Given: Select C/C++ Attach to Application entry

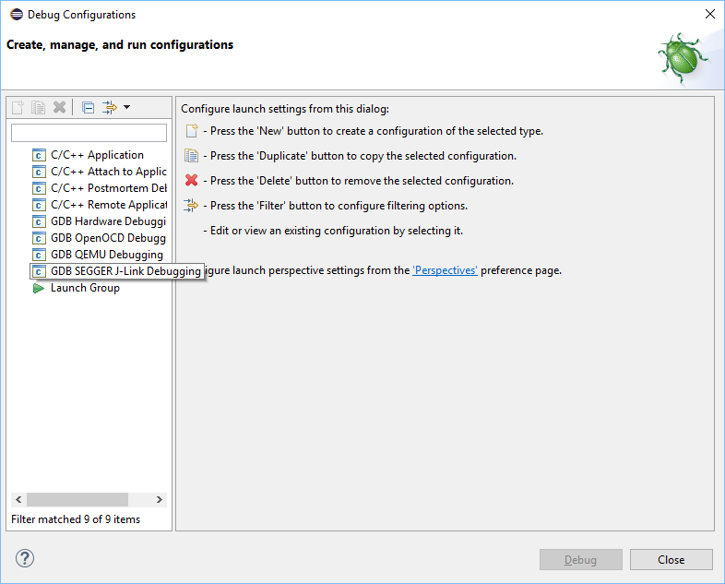Looking at the screenshot, I should (99, 172).
